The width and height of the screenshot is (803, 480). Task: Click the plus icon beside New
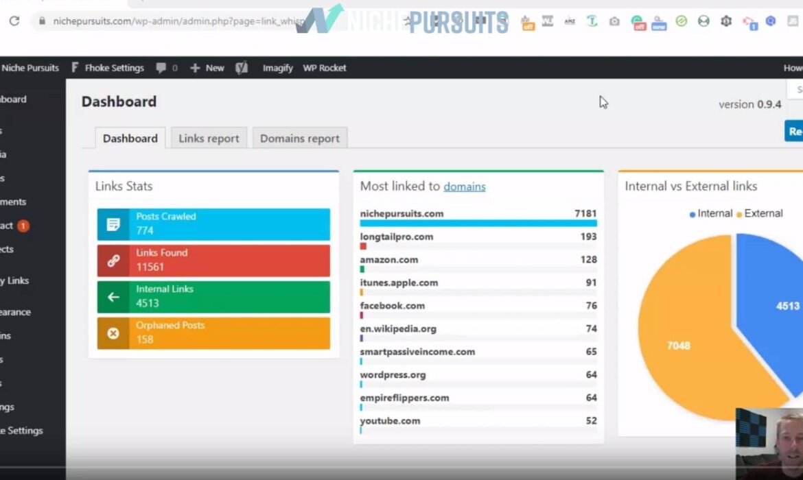coord(195,68)
